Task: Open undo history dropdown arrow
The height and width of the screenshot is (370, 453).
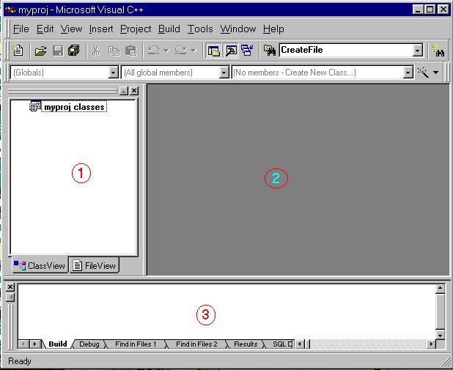Action: 166,51
